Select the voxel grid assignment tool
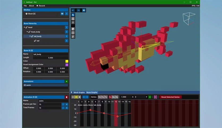This screenshot has height=128, width=222. point(73,29)
